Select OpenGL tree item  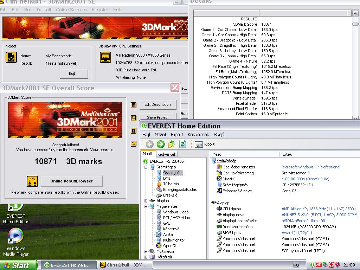click(x=170, y=246)
